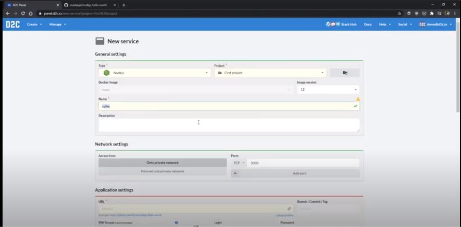Expand the Social dropdown menu
The image size is (461, 227).
point(405,24)
